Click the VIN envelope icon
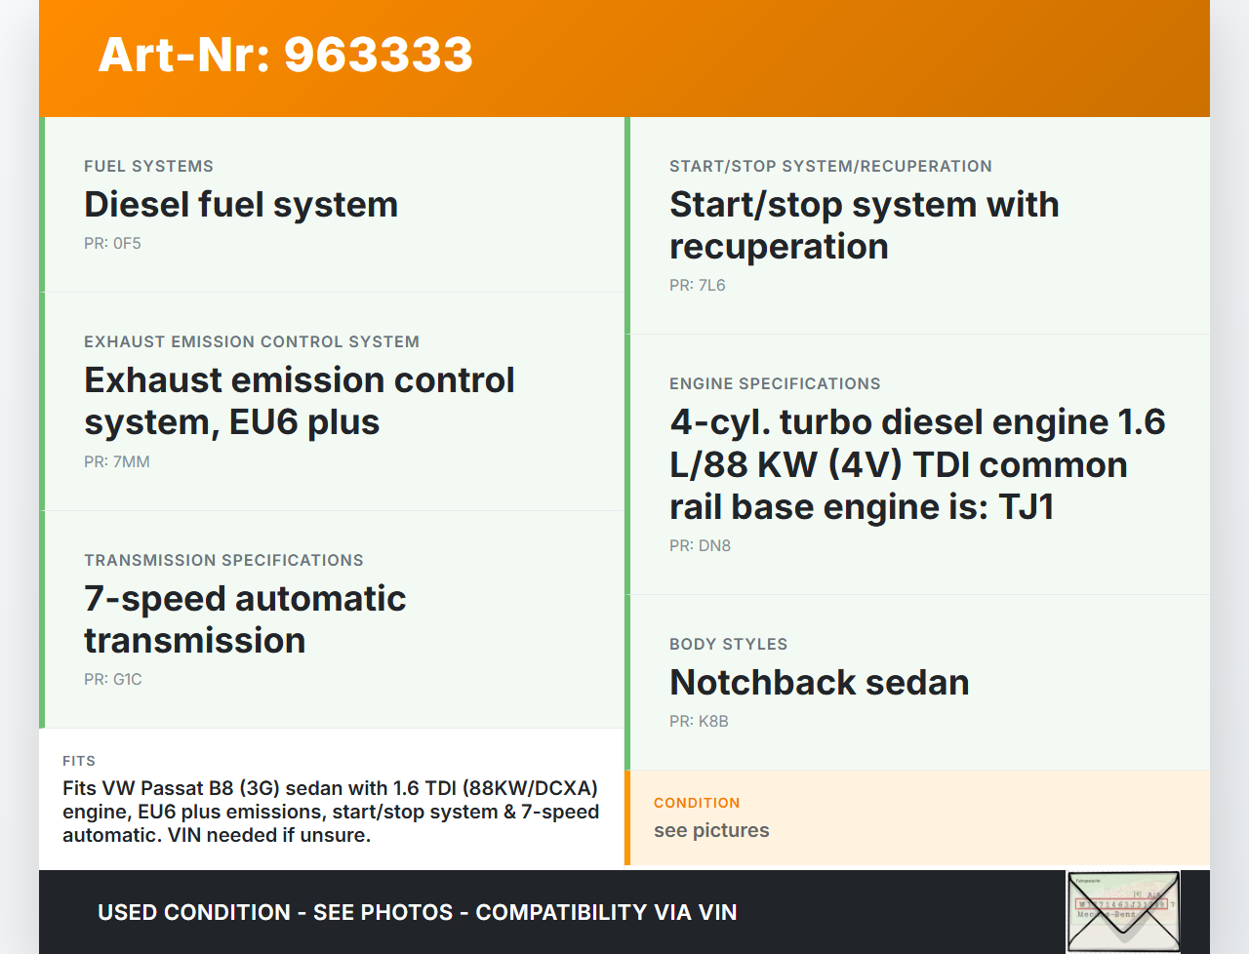Image resolution: width=1249 pixels, height=954 pixels. tap(1123, 911)
